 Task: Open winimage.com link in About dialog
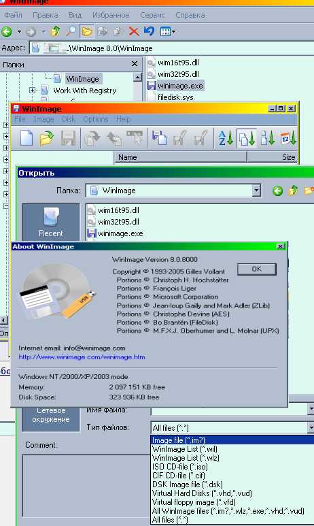tap(82, 357)
